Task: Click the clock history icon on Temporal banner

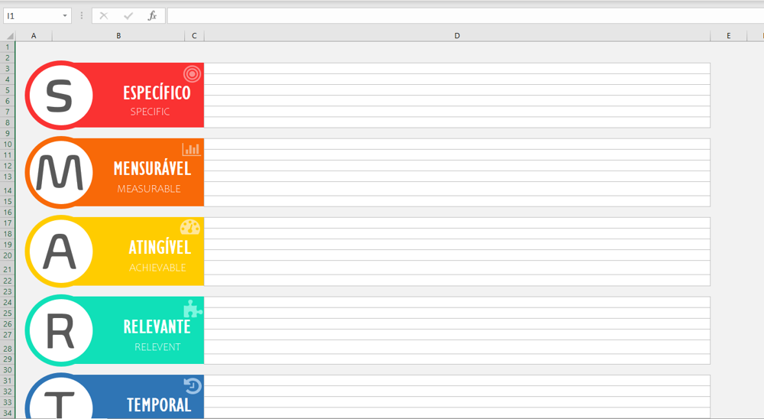Action: tap(193, 385)
